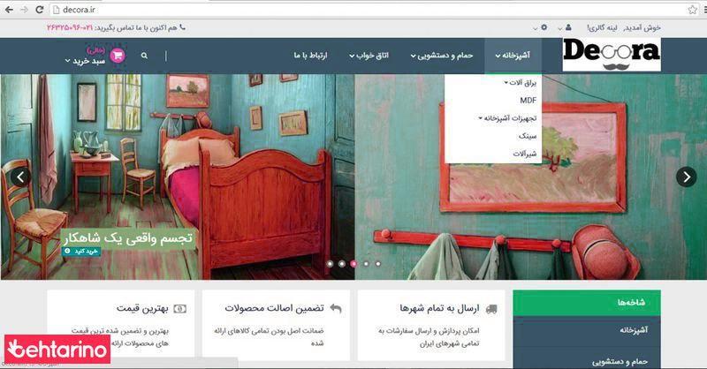Click the Decora logo

pos(612,55)
